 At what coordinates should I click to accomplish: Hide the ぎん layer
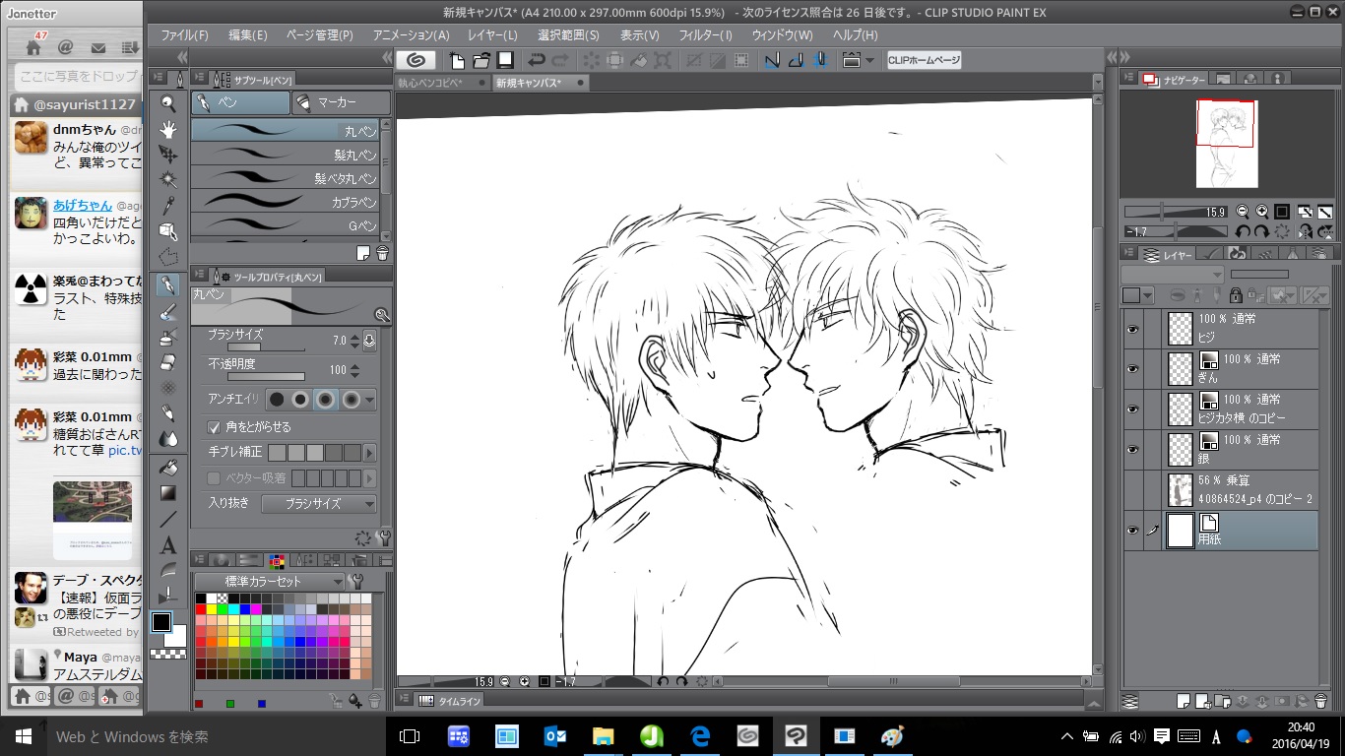click(1132, 368)
